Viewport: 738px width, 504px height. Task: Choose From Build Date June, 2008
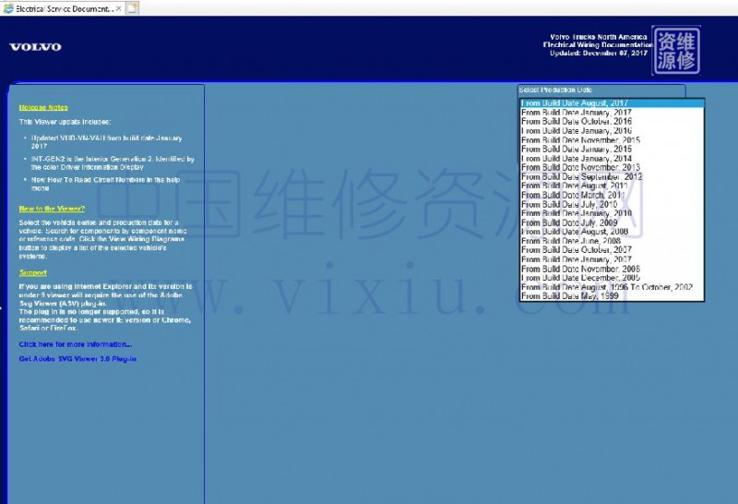[x=612, y=241]
